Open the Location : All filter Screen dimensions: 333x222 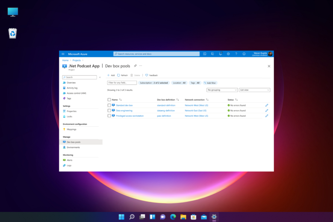point(179,83)
